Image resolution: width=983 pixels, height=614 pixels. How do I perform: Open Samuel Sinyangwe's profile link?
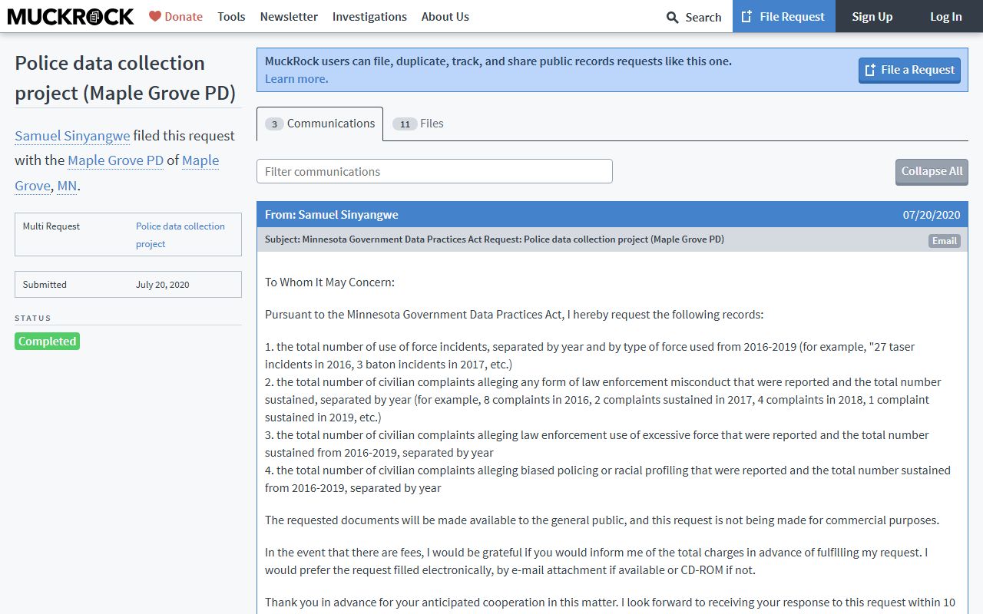click(x=72, y=136)
